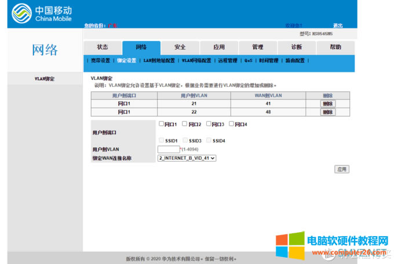Click the 应用 apply button
This screenshot has width=394, height=264.
(341, 169)
